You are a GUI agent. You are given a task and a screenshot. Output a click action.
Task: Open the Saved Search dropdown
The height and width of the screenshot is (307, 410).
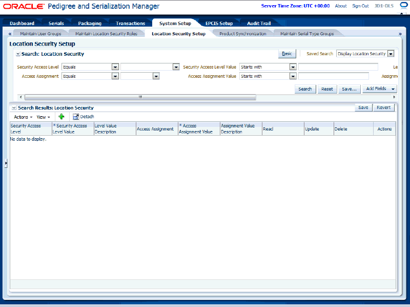pos(391,54)
